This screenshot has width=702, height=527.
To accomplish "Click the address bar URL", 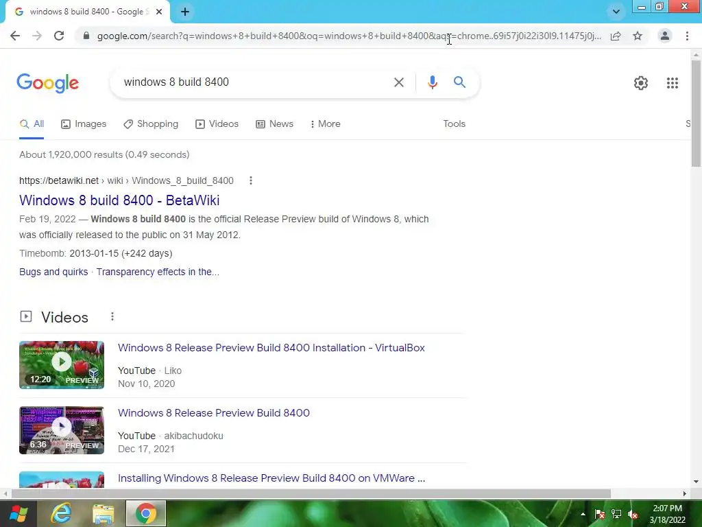I will (x=349, y=36).
